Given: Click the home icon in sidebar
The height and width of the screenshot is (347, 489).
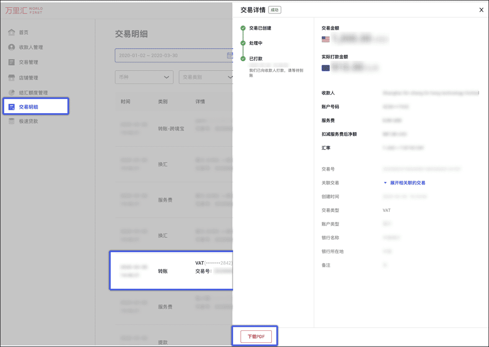Looking at the screenshot, I should tap(11, 33).
